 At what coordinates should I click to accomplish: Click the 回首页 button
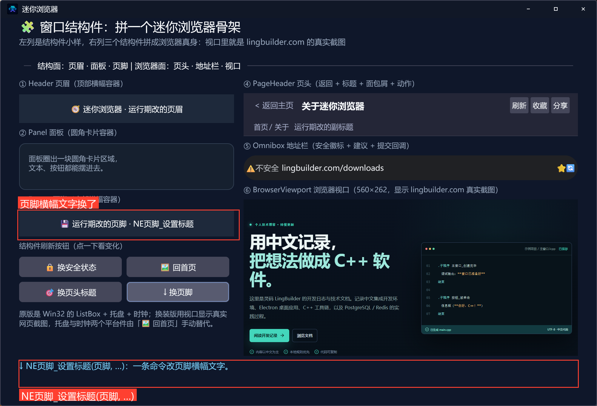(x=178, y=267)
